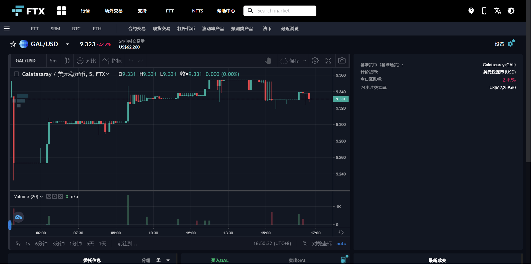Open the order form calculator icon
Viewport: 531px width, 264px height.
tap(343, 260)
